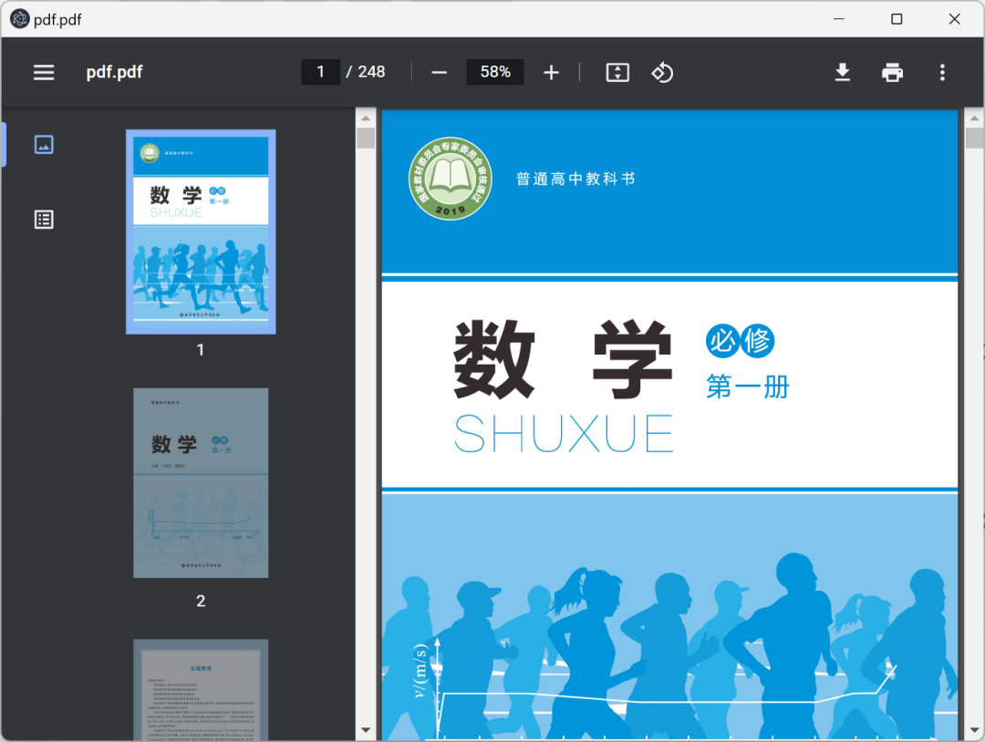Toggle the sidebar with the hamburger menu
Viewport: 985px width, 742px height.
point(44,73)
